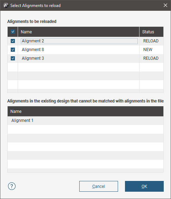Click the OK button

pyautogui.click(x=144, y=186)
